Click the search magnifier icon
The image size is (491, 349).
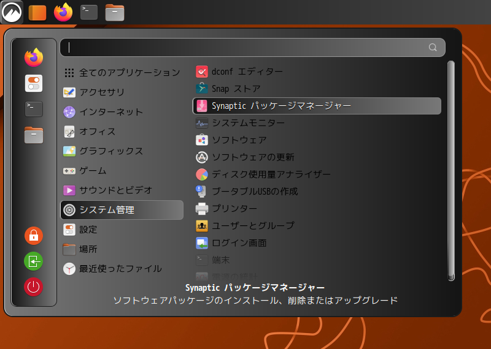tap(433, 47)
